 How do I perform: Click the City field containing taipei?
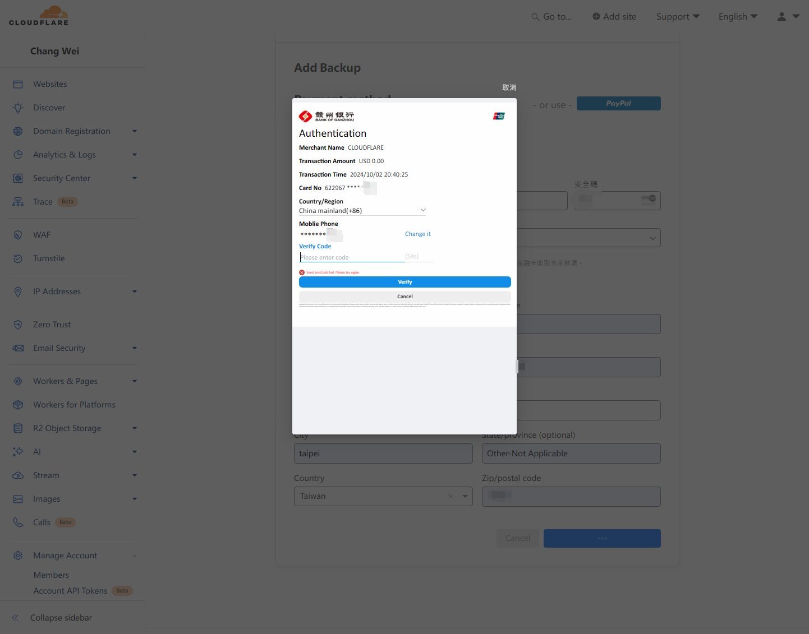[x=383, y=453]
